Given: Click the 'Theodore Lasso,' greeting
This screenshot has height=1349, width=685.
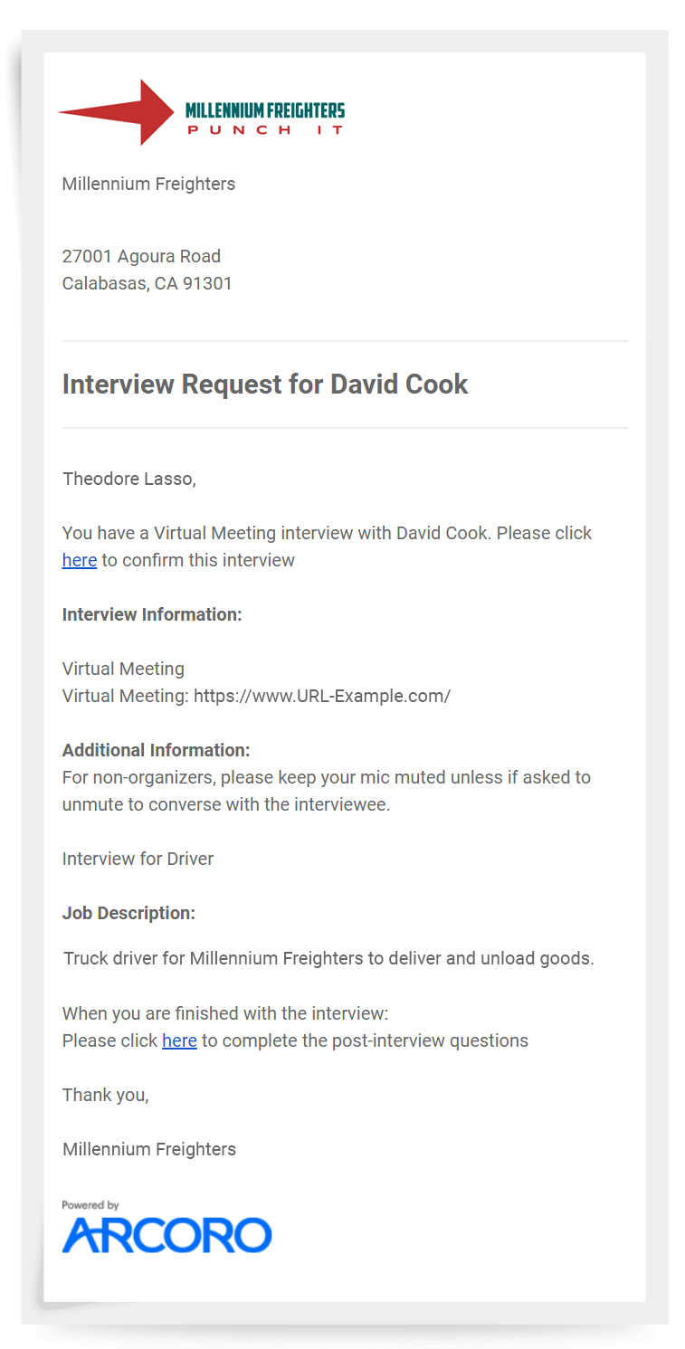Looking at the screenshot, I should 128,479.
